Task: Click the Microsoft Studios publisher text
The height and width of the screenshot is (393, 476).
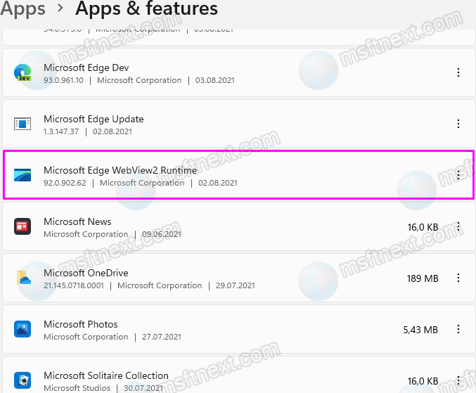Action: pyautogui.click(x=77, y=388)
